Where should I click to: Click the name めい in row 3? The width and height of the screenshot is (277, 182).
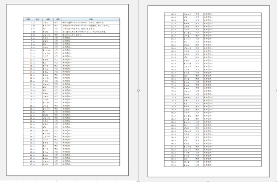click(x=45, y=29)
